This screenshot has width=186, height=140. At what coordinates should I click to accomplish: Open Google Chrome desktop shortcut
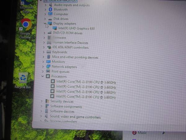(25, 29)
